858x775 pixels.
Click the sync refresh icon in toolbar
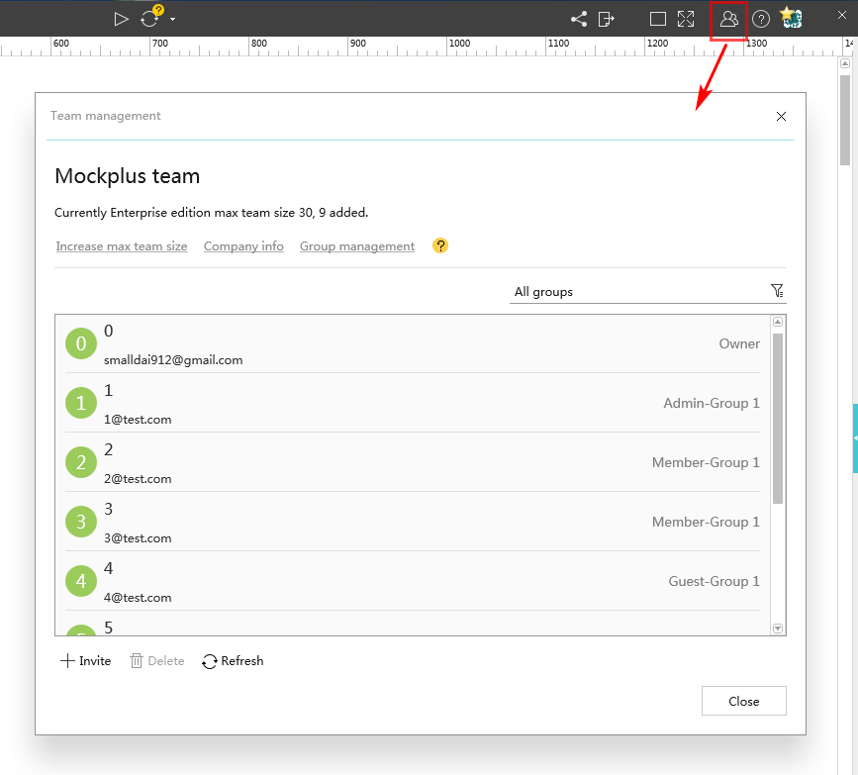(x=150, y=19)
